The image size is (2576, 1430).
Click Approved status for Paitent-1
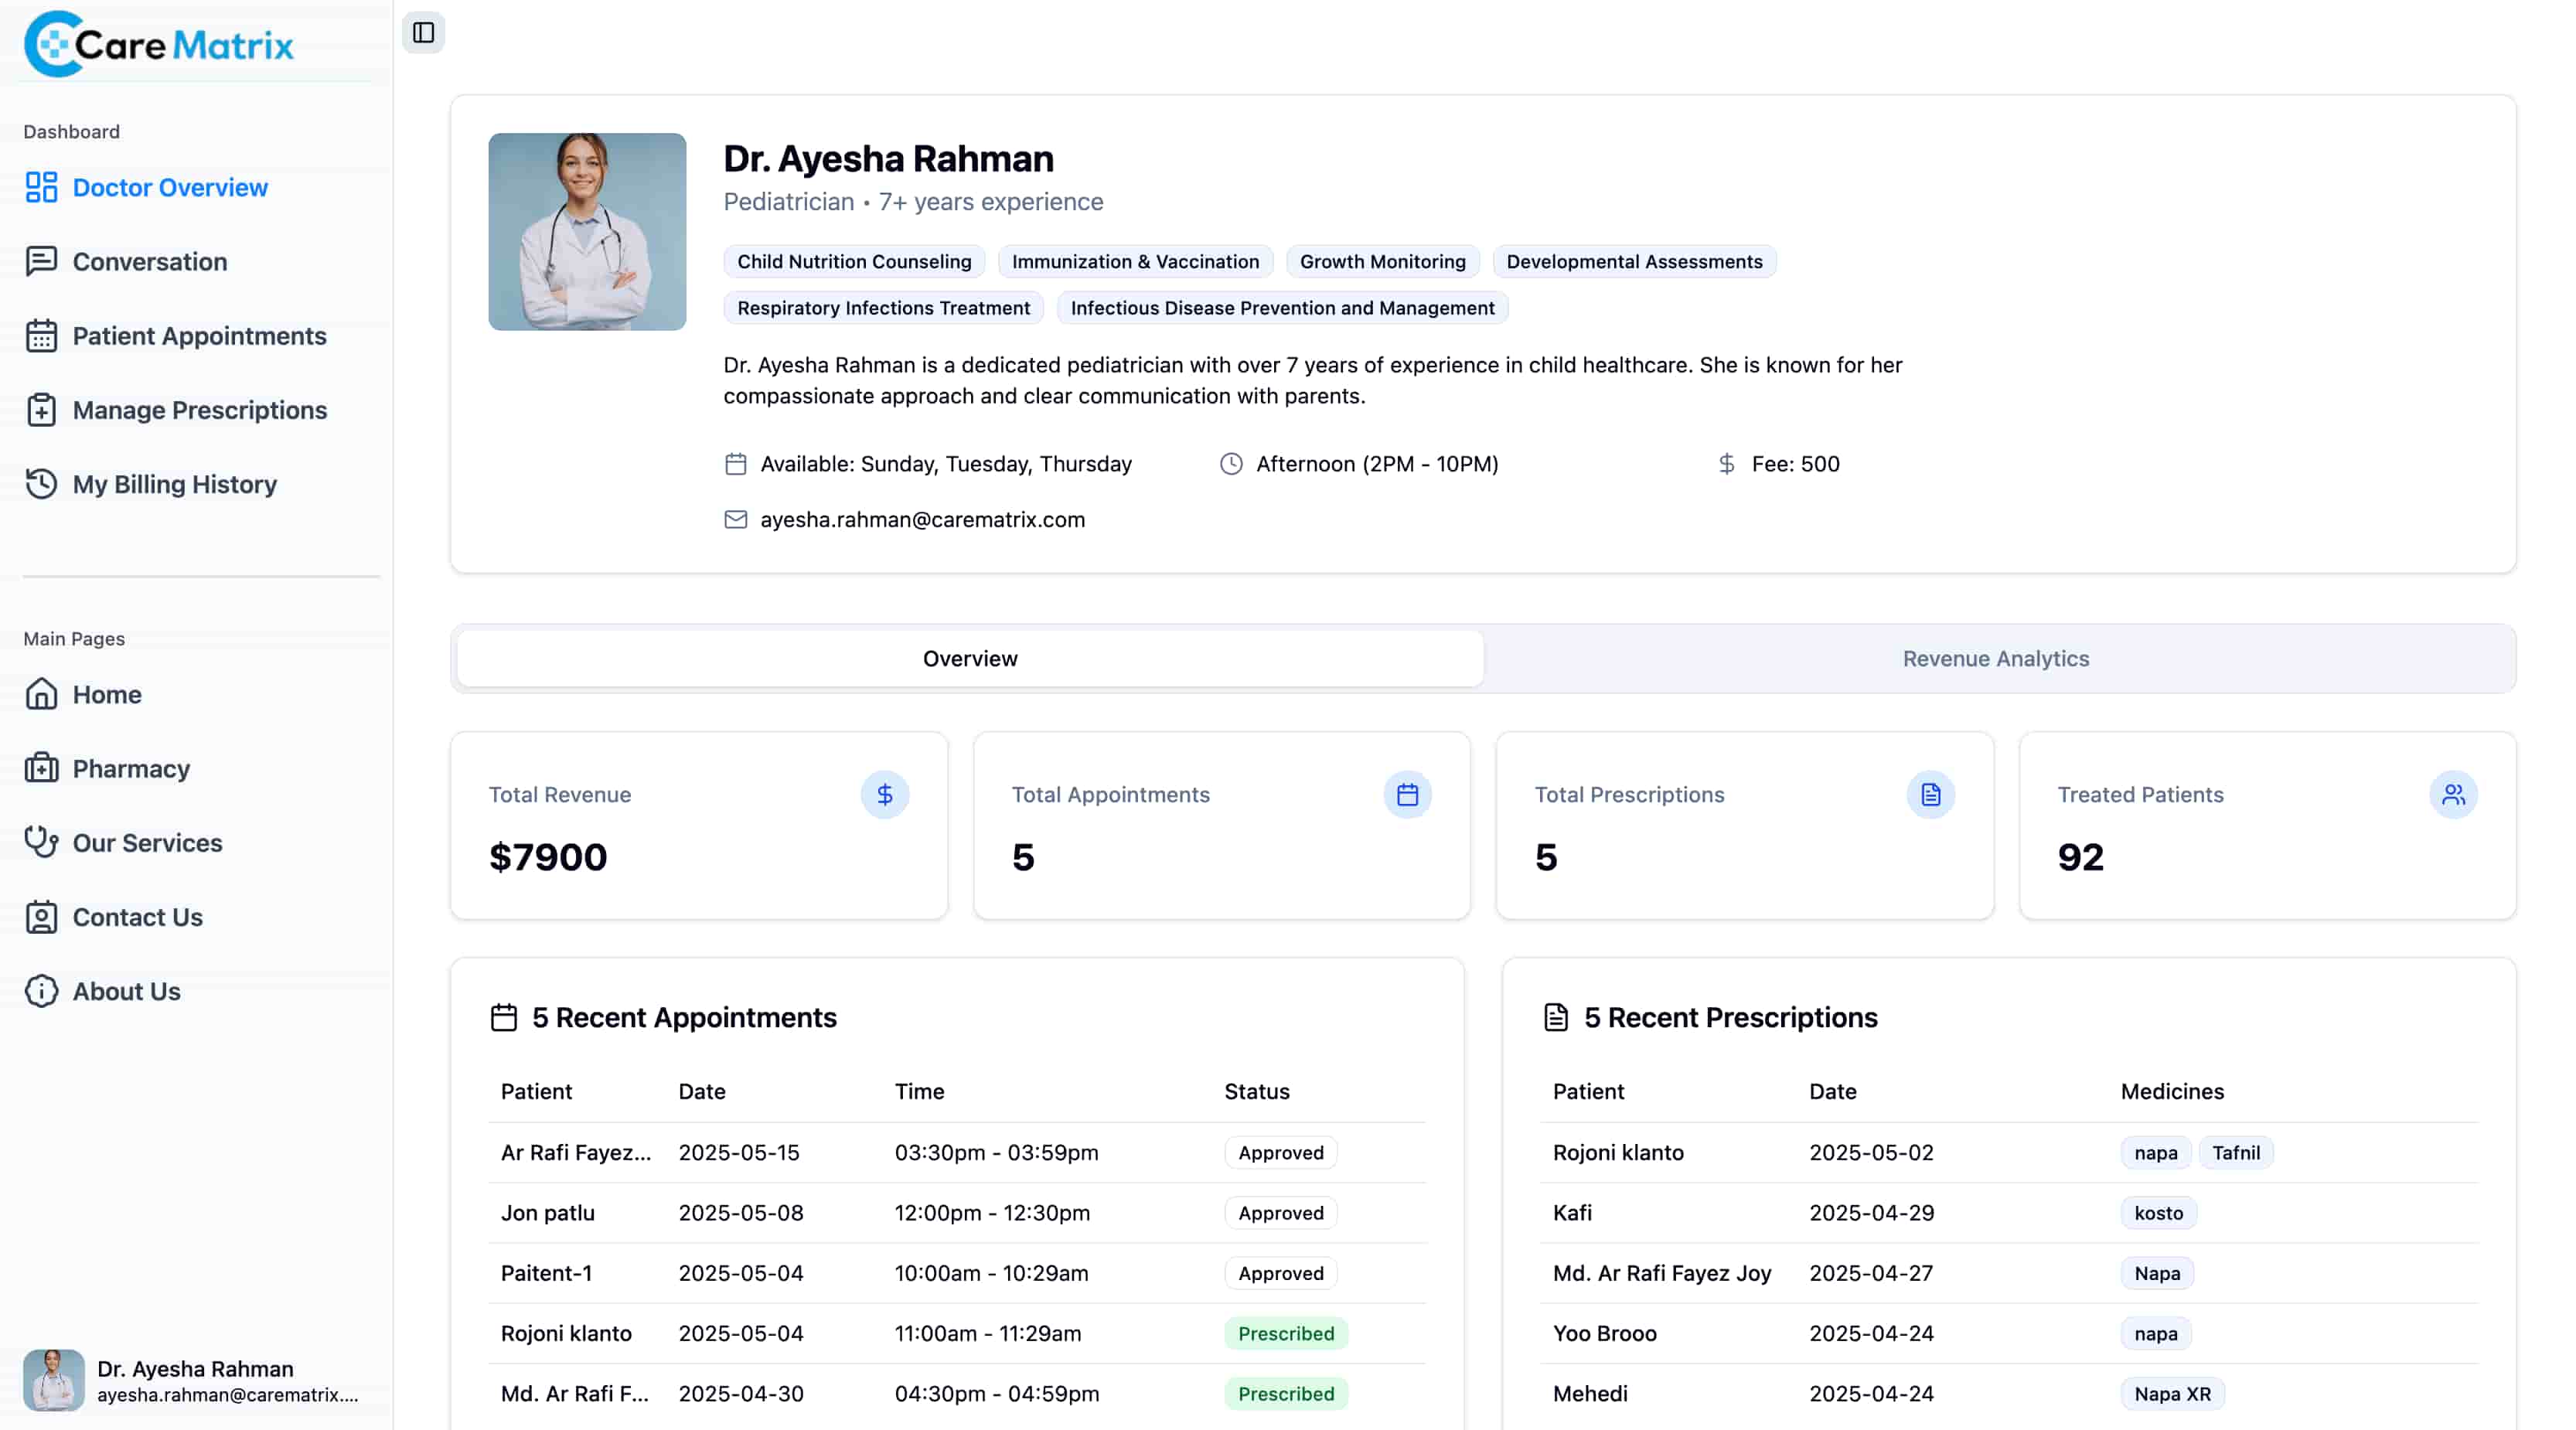[x=1281, y=1273]
